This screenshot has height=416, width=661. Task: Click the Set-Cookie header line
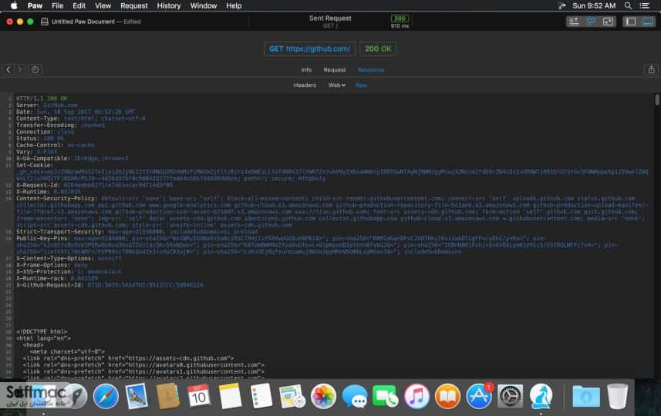332,172
